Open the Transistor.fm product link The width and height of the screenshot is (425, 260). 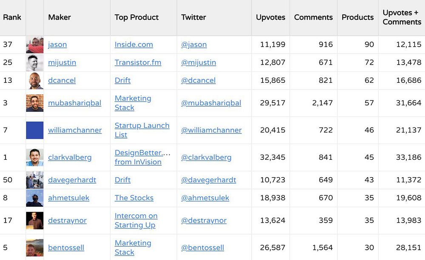138,62
